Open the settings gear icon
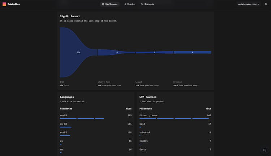Viewport: 271px width, 156px height. click(266, 4)
